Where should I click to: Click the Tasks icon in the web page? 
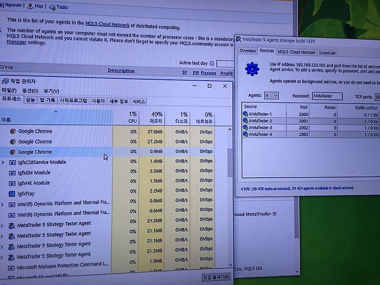(x=52, y=7)
